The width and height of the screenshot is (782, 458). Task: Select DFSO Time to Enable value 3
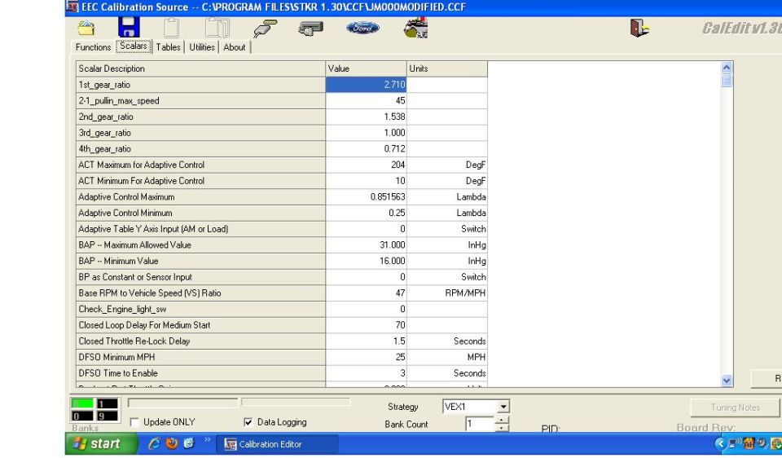(366, 372)
